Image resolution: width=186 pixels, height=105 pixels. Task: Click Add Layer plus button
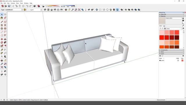point(160,56)
